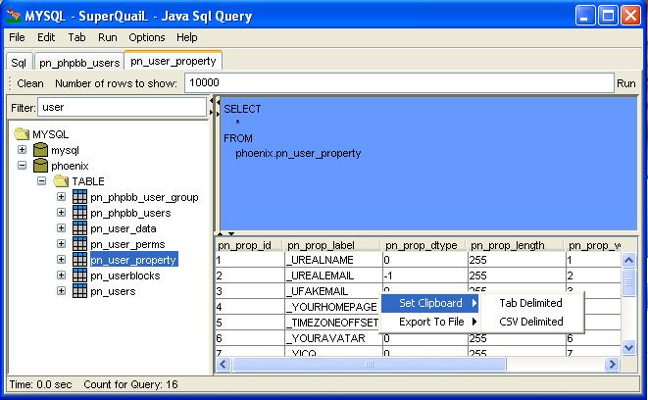The height and width of the screenshot is (400, 648).
Task: Click the TABLE folder icon
Action: click(x=60, y=181)
